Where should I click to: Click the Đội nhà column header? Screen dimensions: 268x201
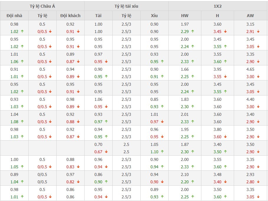pos(14,16)
